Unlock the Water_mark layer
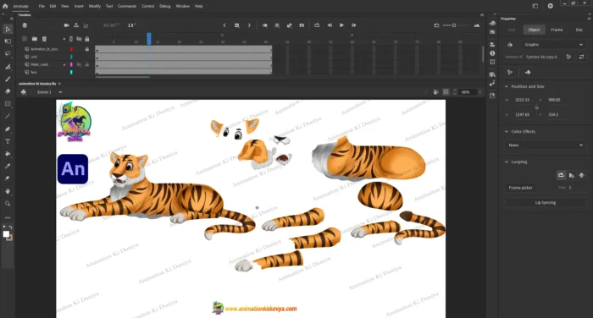 (87, 64)
